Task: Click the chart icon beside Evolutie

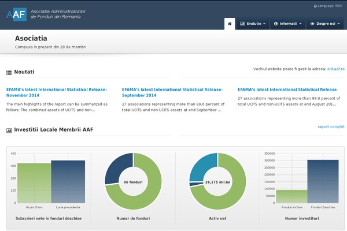Action: click(x=242, y=24)
